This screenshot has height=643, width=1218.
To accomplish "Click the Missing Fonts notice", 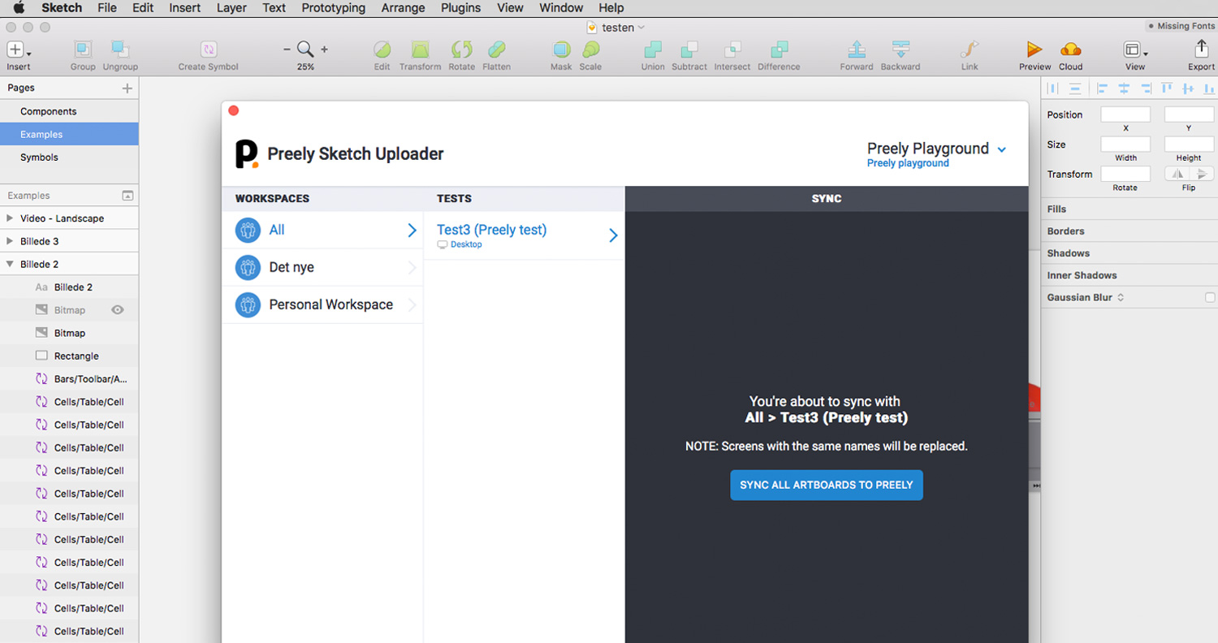I will click(x=1181, y=26).
